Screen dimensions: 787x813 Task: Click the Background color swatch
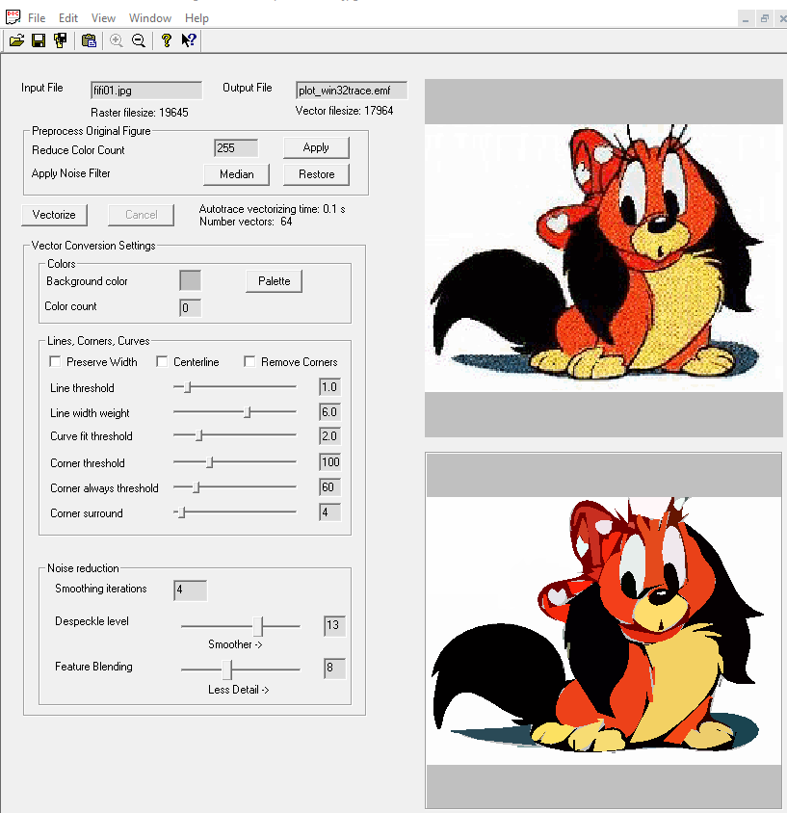click(190, 280)
